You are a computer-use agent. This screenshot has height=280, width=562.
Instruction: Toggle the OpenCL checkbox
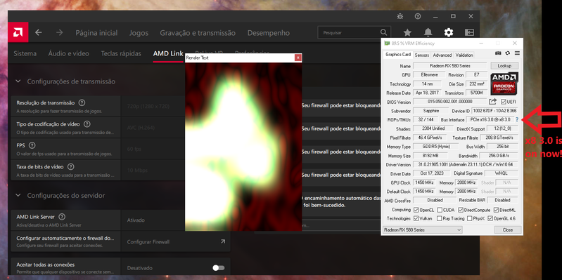click(x=416, y=210)
